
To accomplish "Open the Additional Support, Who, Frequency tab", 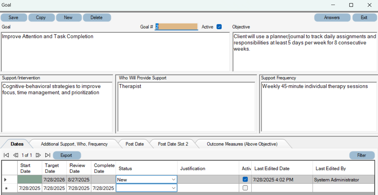I will point(74,144).
